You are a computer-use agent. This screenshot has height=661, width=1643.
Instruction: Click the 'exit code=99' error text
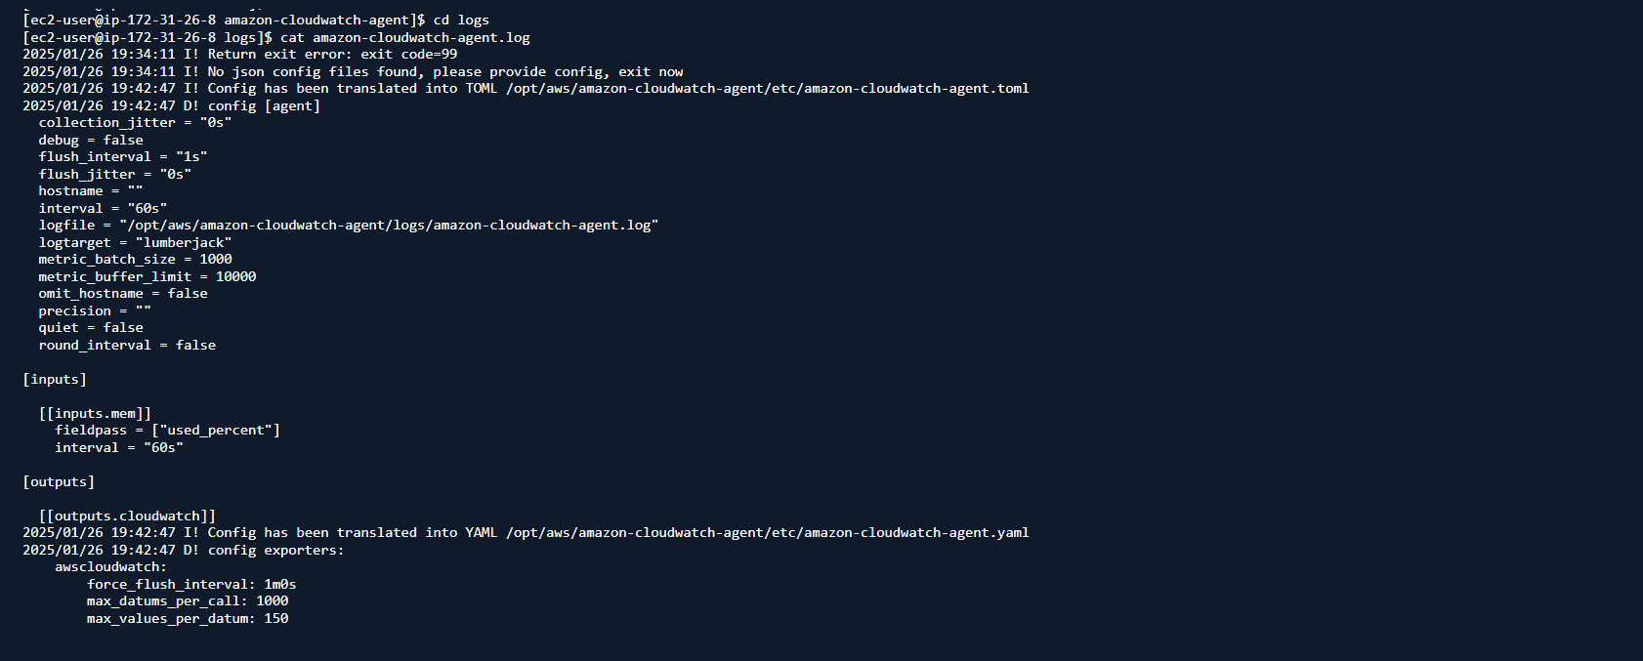click(408, 55)
